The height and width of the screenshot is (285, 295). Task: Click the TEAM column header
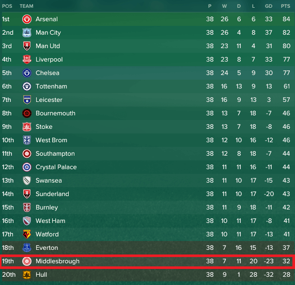[26, 6]
